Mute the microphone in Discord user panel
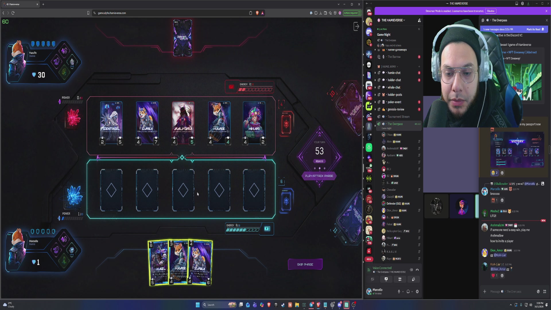The image size is (551, 310). click(399, 292)
